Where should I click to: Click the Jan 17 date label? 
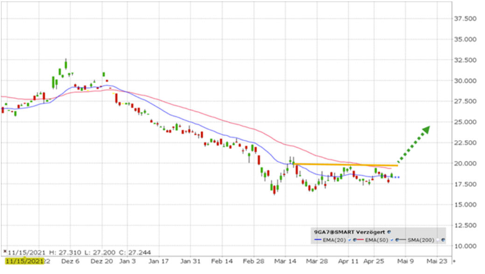pos(159,261)
